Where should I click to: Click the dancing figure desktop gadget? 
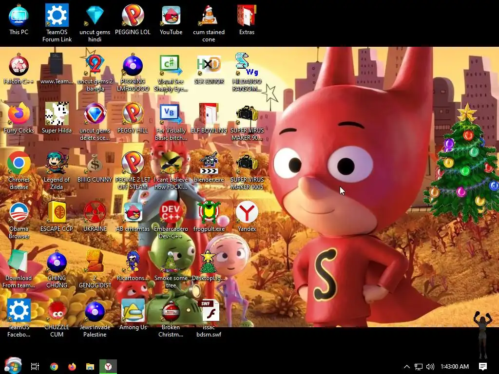click(483, 334)
